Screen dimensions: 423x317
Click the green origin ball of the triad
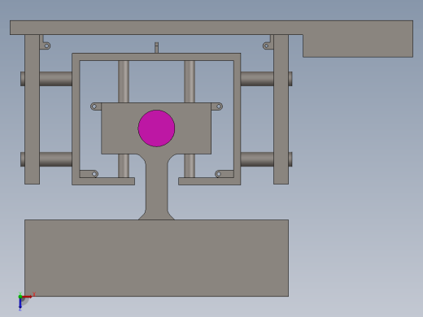click(x=20, y=297)
